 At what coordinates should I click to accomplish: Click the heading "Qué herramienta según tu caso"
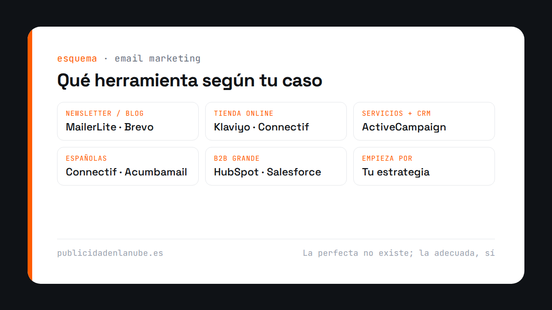point(190,80)
